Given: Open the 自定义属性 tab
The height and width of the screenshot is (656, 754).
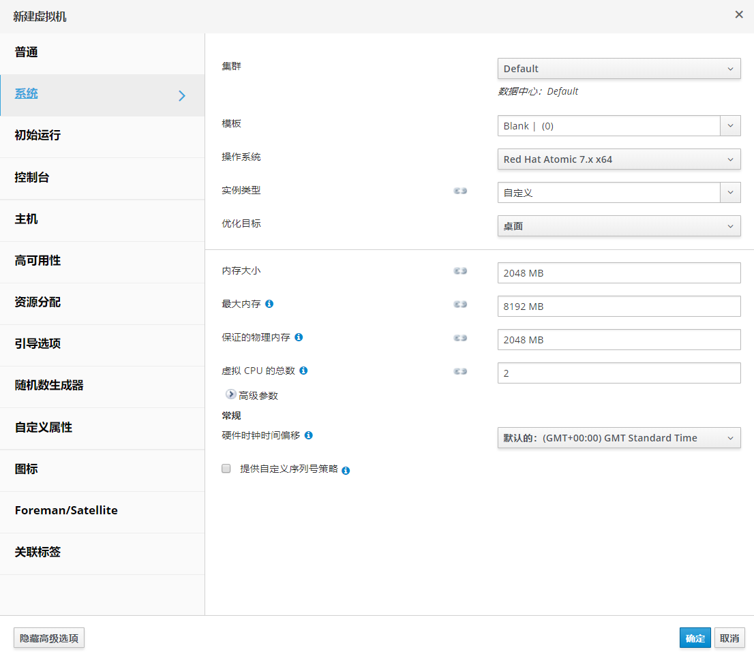Looking at the screenshot, I should coord(102,428).
